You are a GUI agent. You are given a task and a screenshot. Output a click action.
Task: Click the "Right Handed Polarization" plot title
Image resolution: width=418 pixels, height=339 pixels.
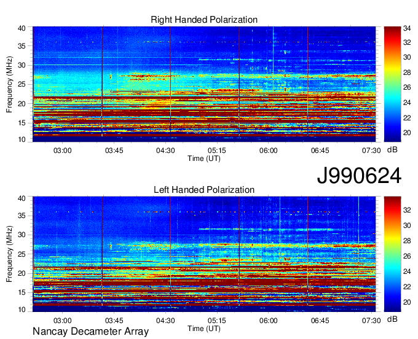pyautogui.click(x=204, y=20)
